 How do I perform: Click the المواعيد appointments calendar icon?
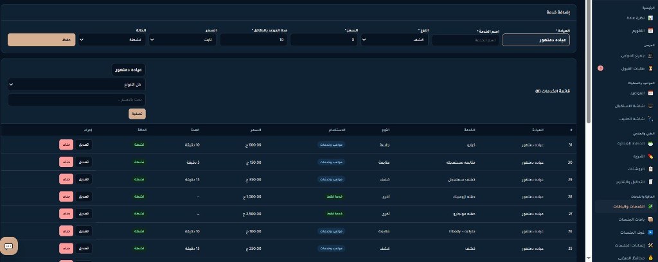650,93
